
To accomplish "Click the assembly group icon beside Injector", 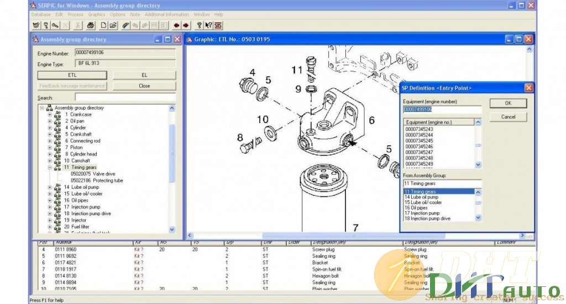I will pos(57,220).
